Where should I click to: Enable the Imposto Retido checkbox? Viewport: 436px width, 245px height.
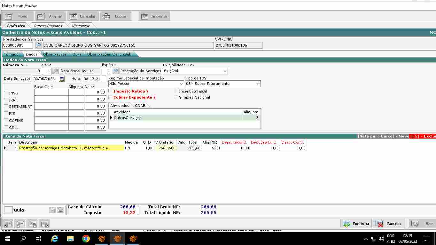coord(111,91)
